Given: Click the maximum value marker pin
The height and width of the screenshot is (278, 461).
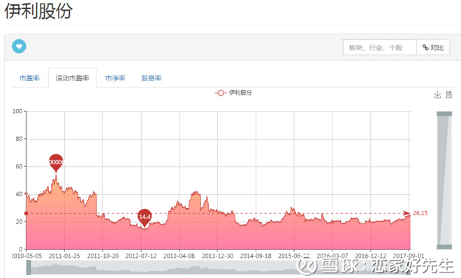Looking at the screenshot, I should pos(56,163).
